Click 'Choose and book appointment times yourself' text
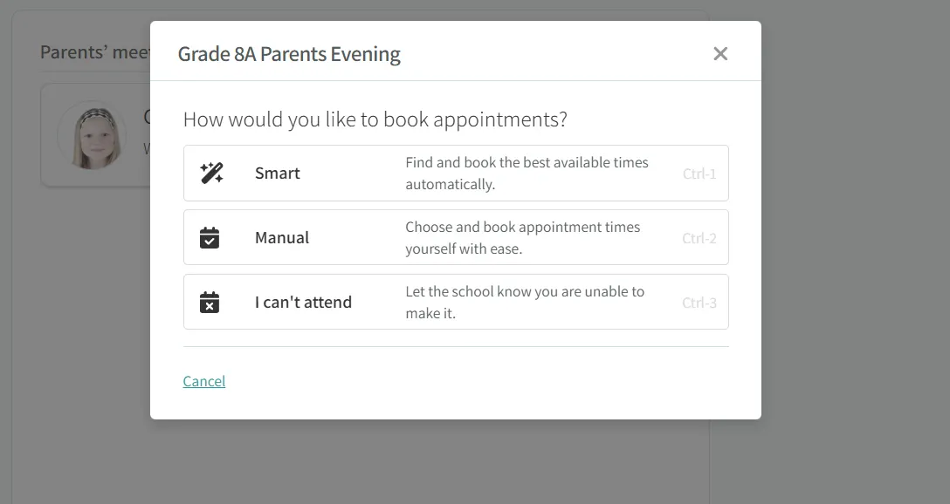The height and width of the screenshot is (504, 950). (522, 228)
